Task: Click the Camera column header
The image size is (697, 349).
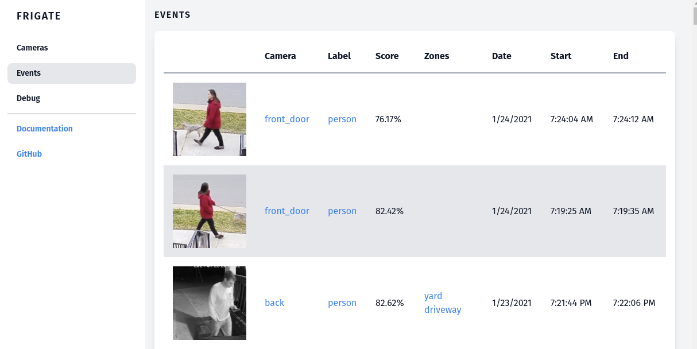Action: click(280, 56)
